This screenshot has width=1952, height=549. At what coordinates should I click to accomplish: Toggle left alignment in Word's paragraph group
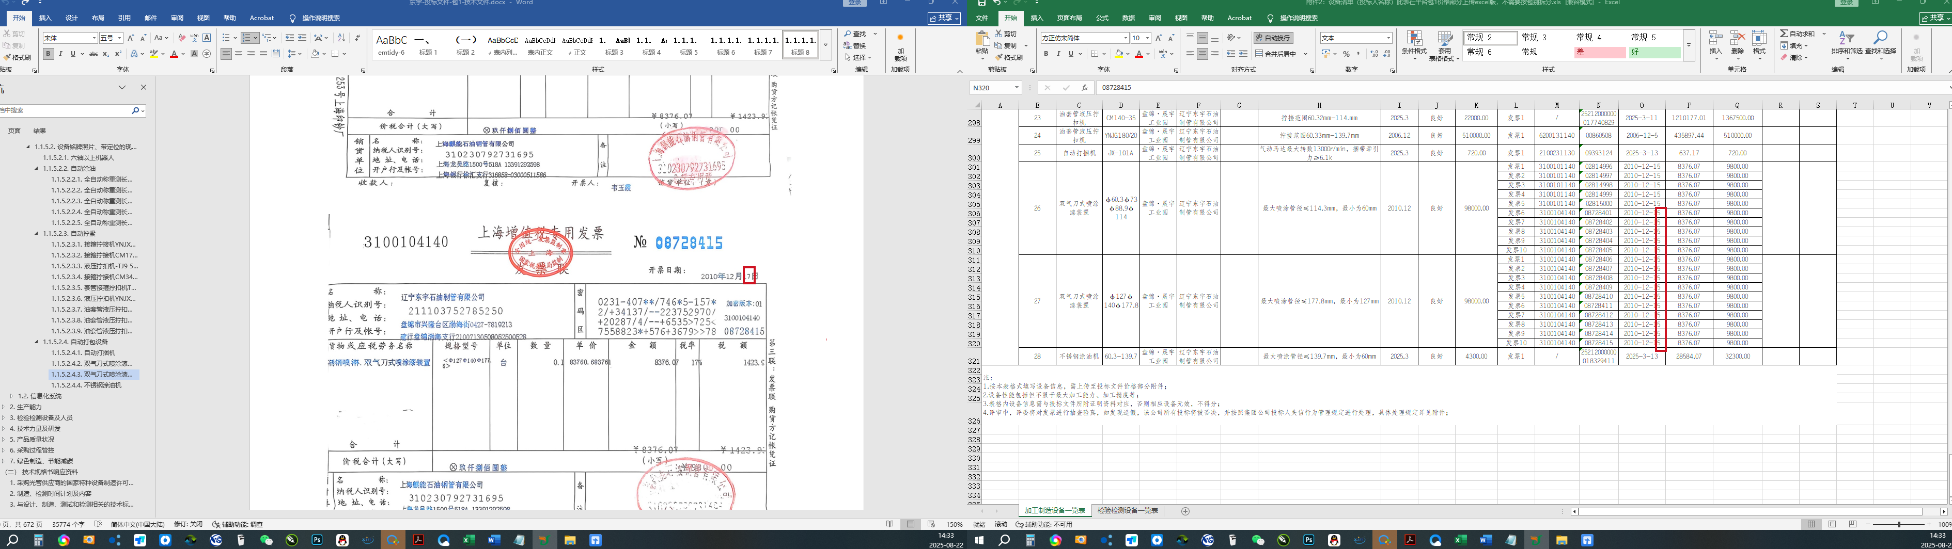[x=226, y=54]
